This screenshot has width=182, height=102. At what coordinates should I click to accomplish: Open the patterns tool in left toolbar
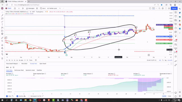pos(2,28)
